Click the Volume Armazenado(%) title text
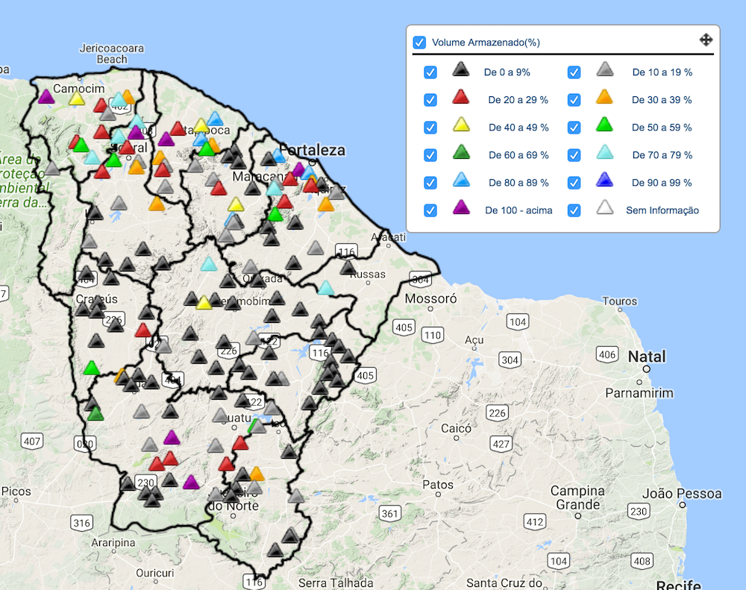 tap(486, 43)
